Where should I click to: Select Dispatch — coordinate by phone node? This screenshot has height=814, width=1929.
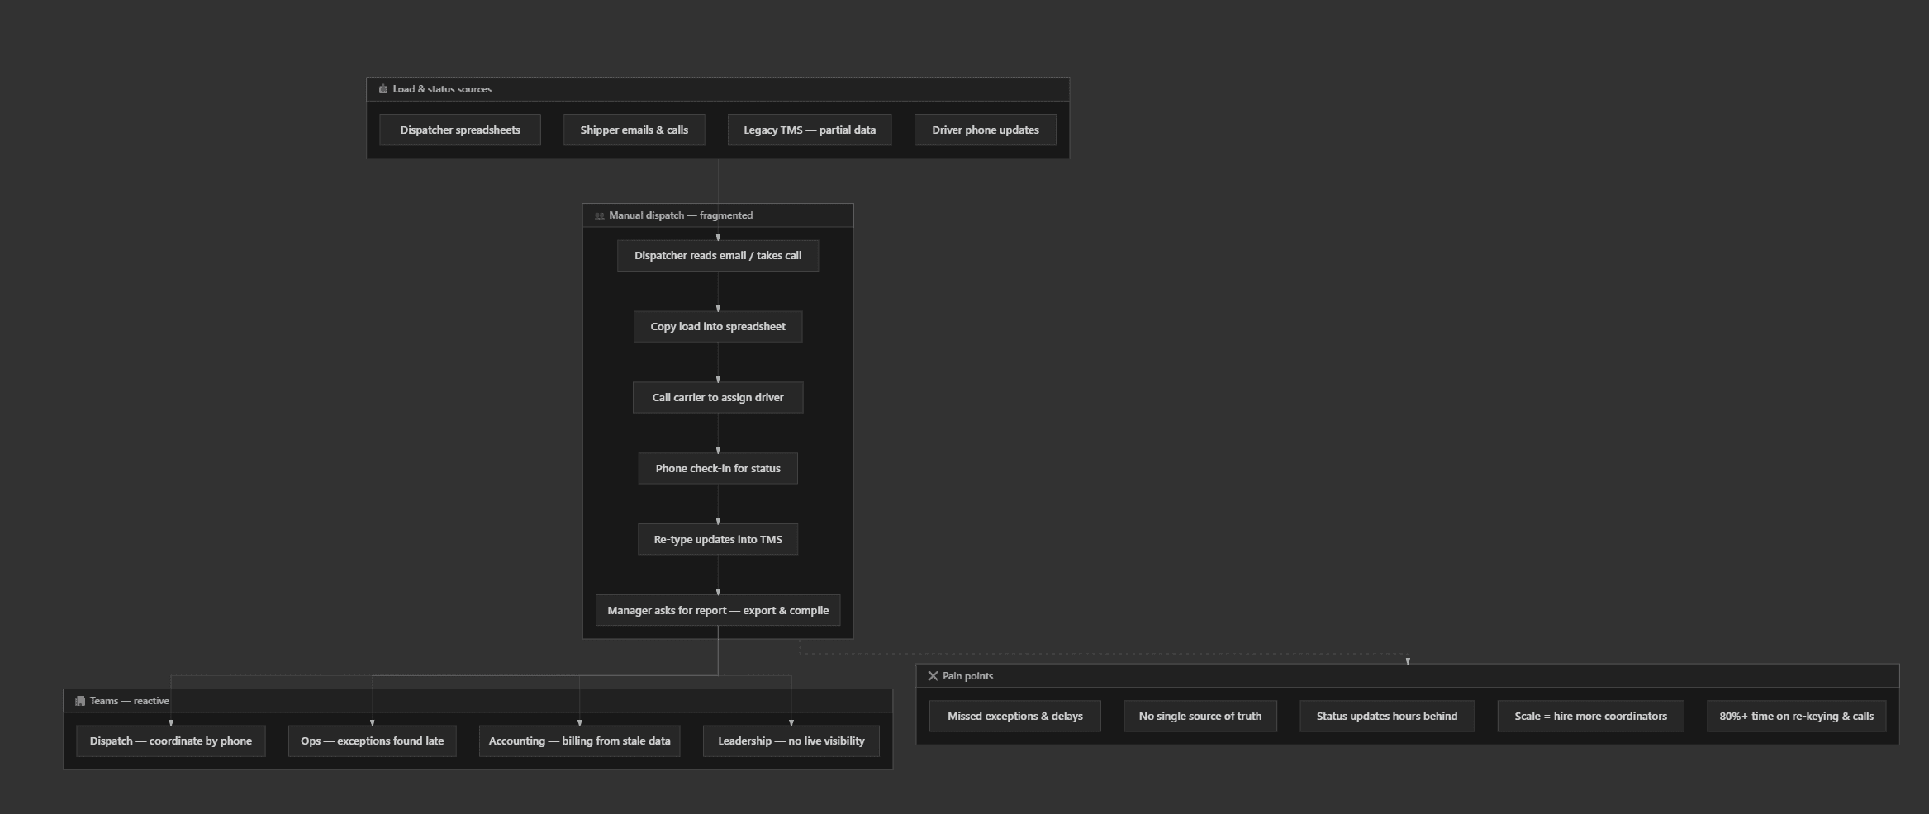coord(171,741)
